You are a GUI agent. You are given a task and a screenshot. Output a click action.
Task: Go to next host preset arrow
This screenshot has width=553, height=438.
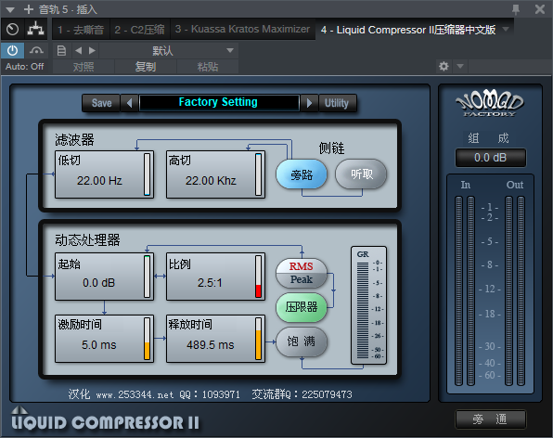pyautogui.click(x=92, y=51)
